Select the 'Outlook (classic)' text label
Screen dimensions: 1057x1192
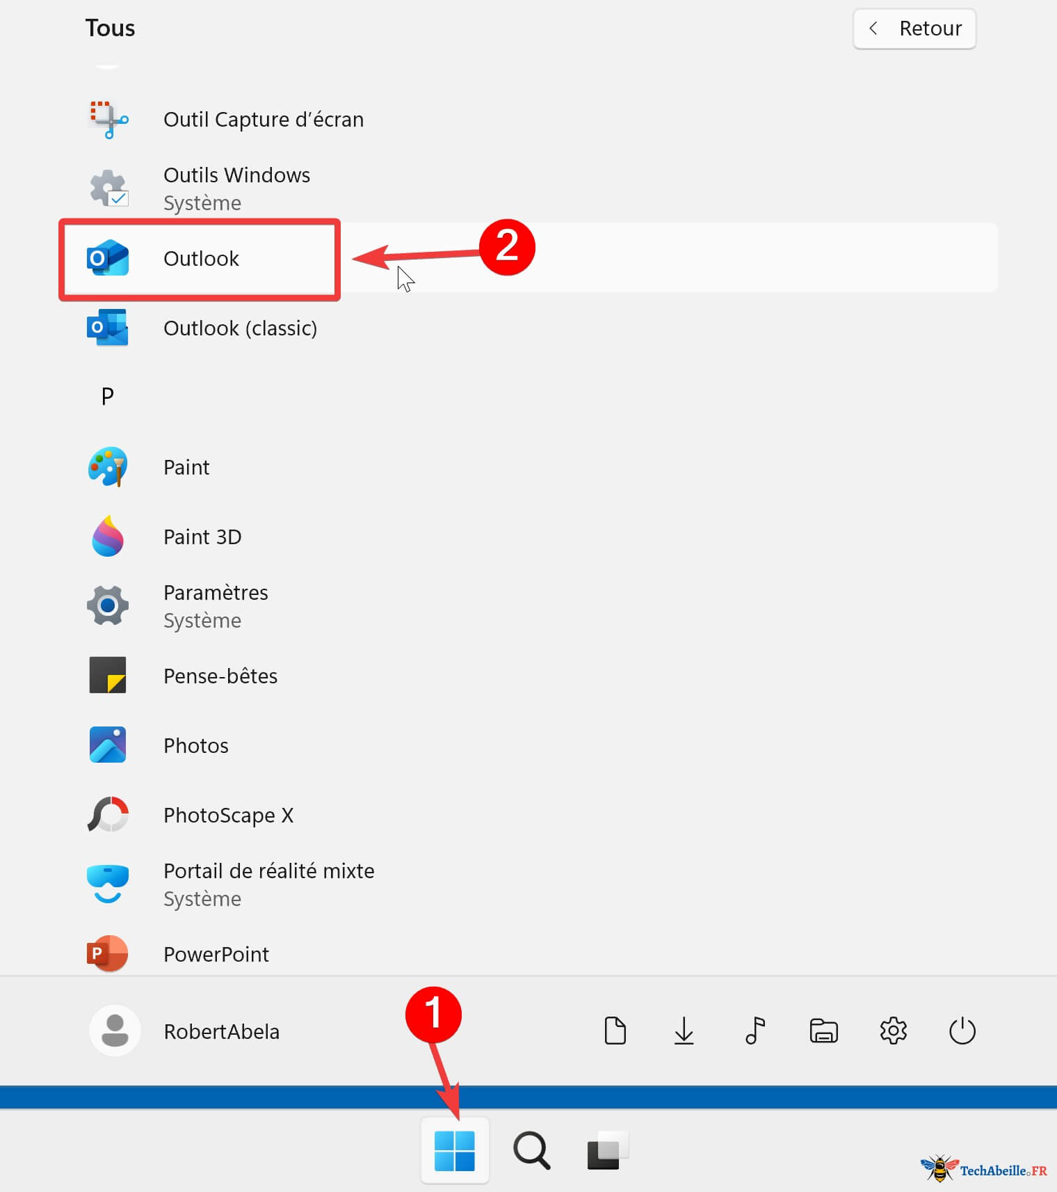coord(241,328)
